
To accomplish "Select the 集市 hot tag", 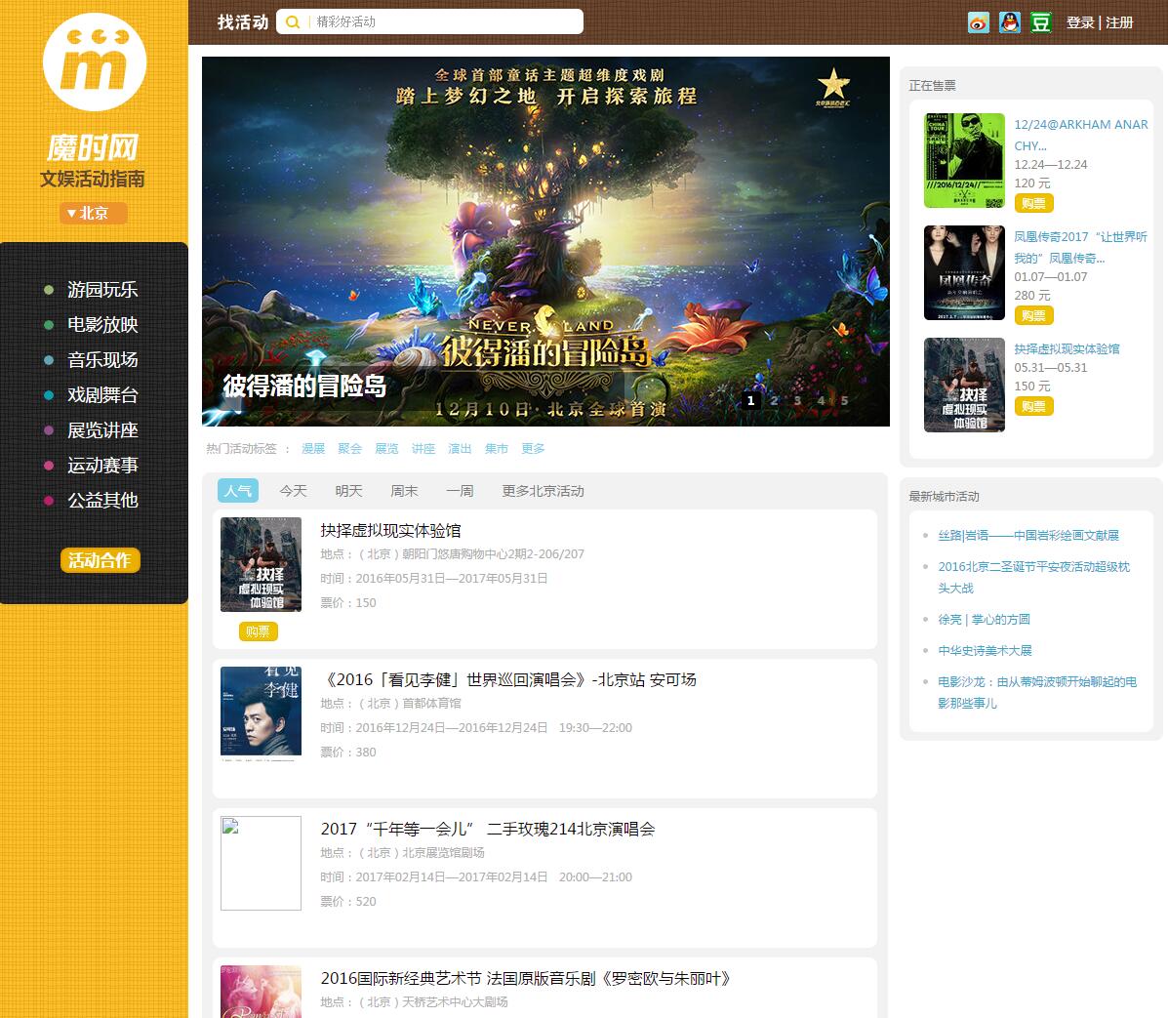I will click(496, 448).
